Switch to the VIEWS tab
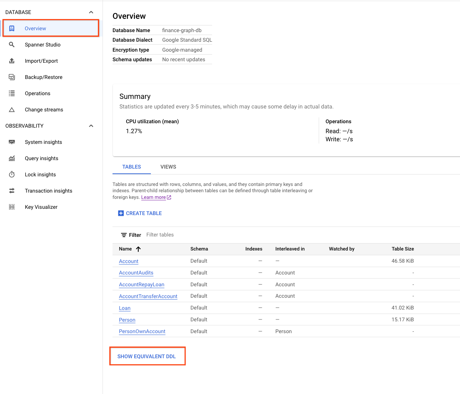 (x=168, y=167)
